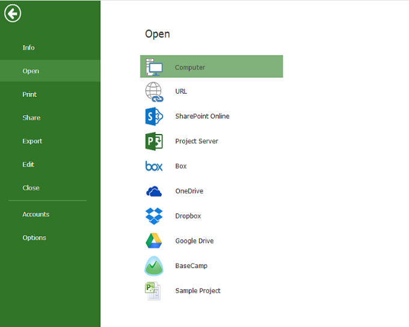Screen dimensions: 409x327
Task: Choose Share from the sidebar
Action: point(50,118)
